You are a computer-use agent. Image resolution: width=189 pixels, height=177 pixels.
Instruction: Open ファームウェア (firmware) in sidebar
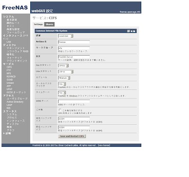[16, 32]
